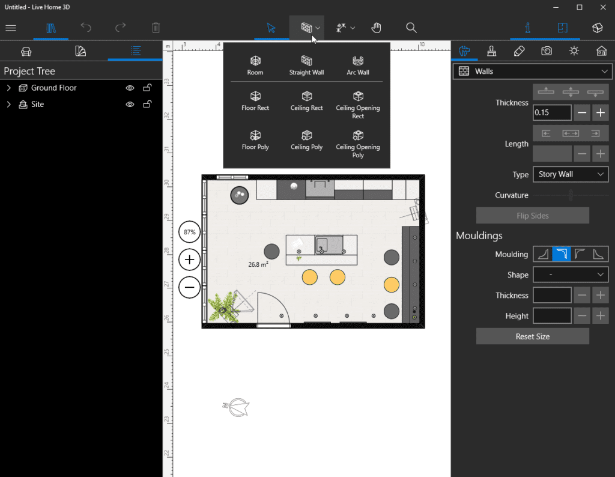Image resolution: width=615 pixels, height=477 pixels.
Task: Open the Light settings sun tab
Action: point(574,51)
